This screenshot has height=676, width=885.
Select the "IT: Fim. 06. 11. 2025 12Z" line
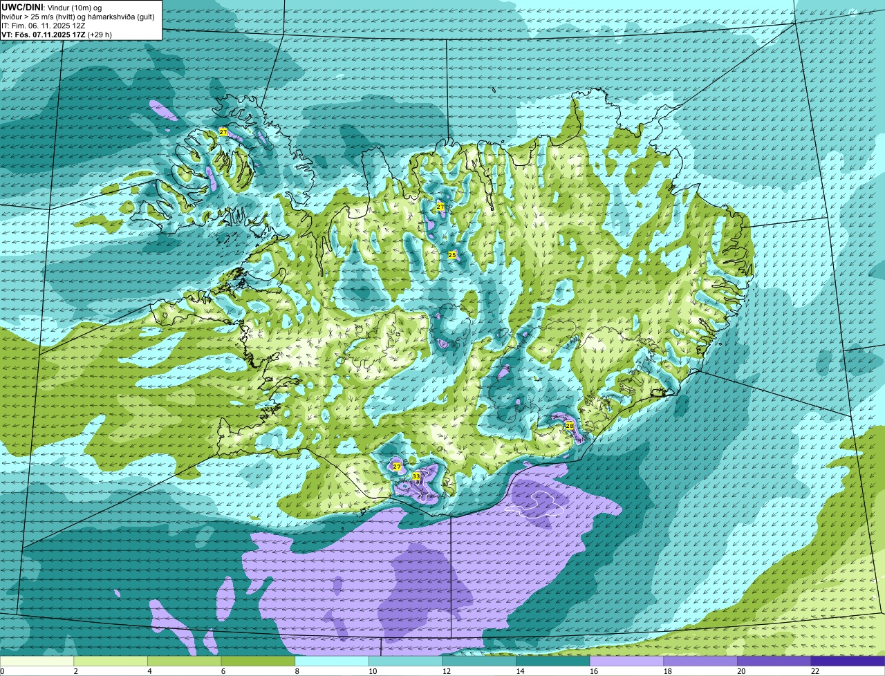[44, 25]
